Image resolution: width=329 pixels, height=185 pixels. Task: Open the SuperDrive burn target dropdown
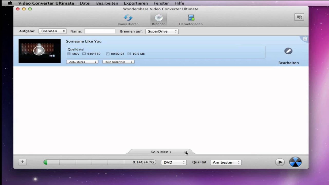[162, 31]
